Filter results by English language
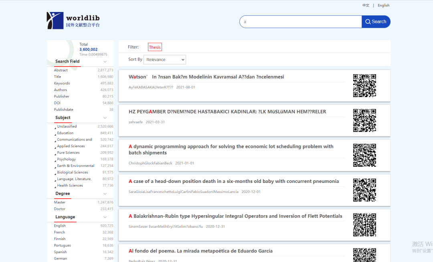This screenshot has width=433, height=262. (60, 226)
